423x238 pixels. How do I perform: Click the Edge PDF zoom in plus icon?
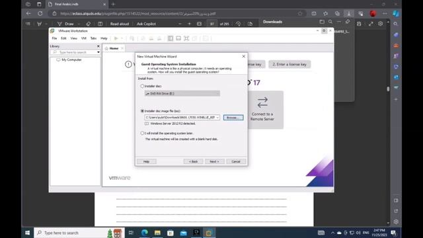click(189, 24)
